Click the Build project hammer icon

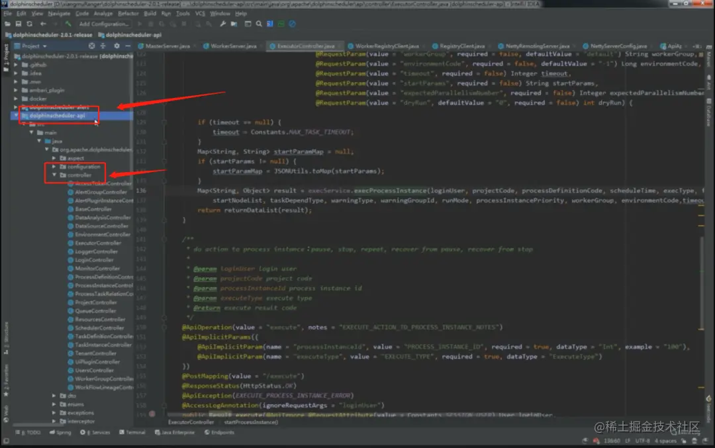[68, 24]
